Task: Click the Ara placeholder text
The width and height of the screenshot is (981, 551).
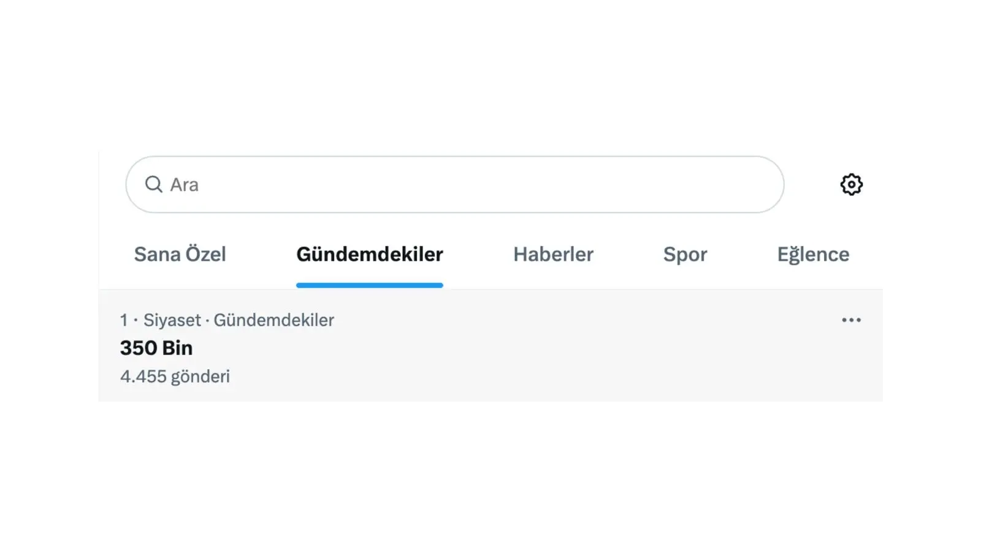Action: (184, 185)
